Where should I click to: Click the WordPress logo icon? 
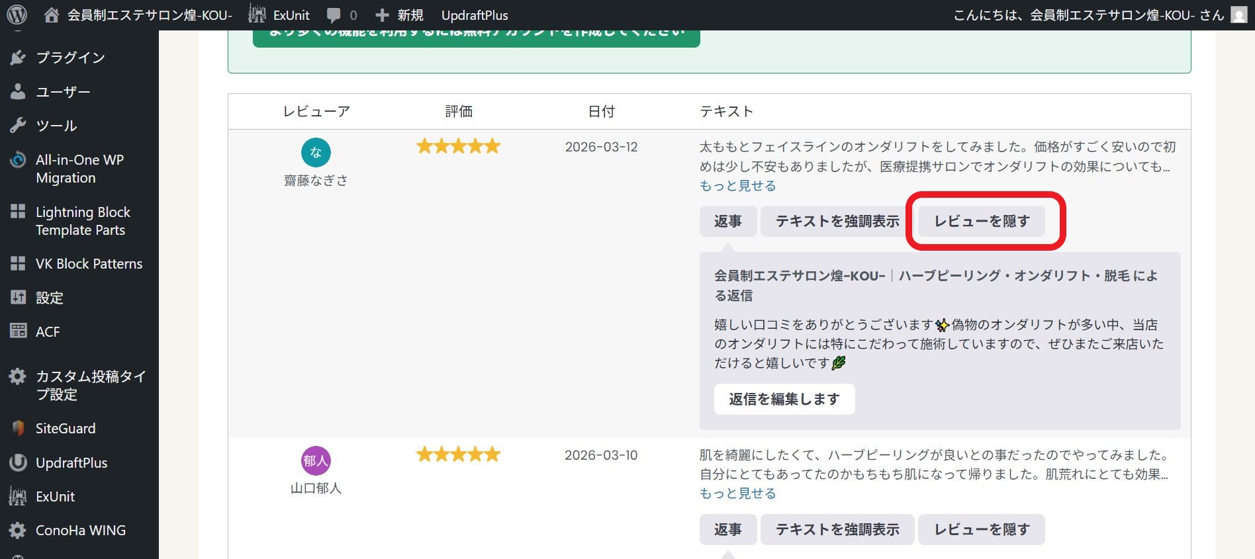tap(17, 15)
